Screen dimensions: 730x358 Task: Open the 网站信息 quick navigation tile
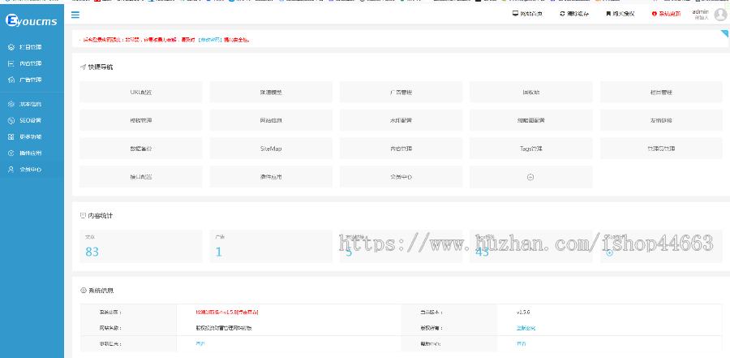tap(271, 120)
